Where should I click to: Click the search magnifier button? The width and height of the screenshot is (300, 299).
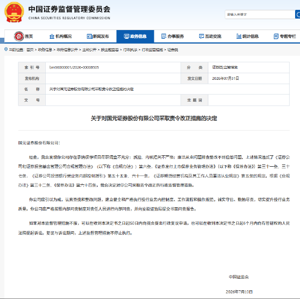point(298,14)
